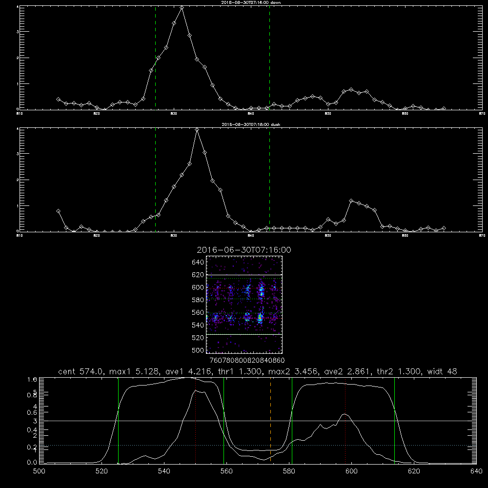Click the 620 label on the bottom plot x-axis
The height and width of the screenshot is (488, 488).
click(x=414, y=471)
